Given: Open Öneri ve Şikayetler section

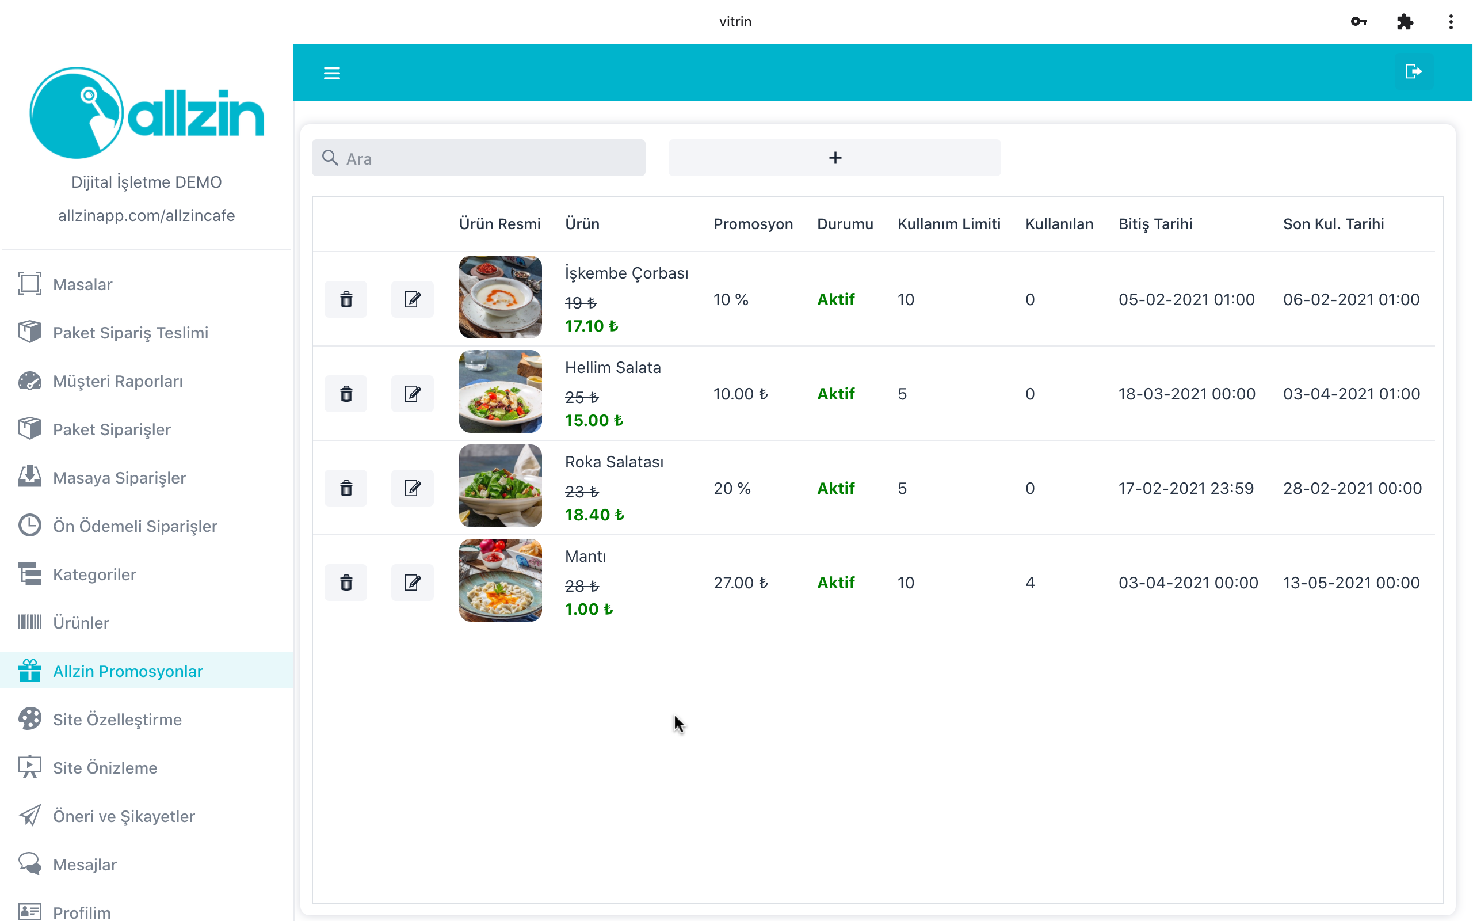Looking at the screenshot, I should click(x=124, y=816).
